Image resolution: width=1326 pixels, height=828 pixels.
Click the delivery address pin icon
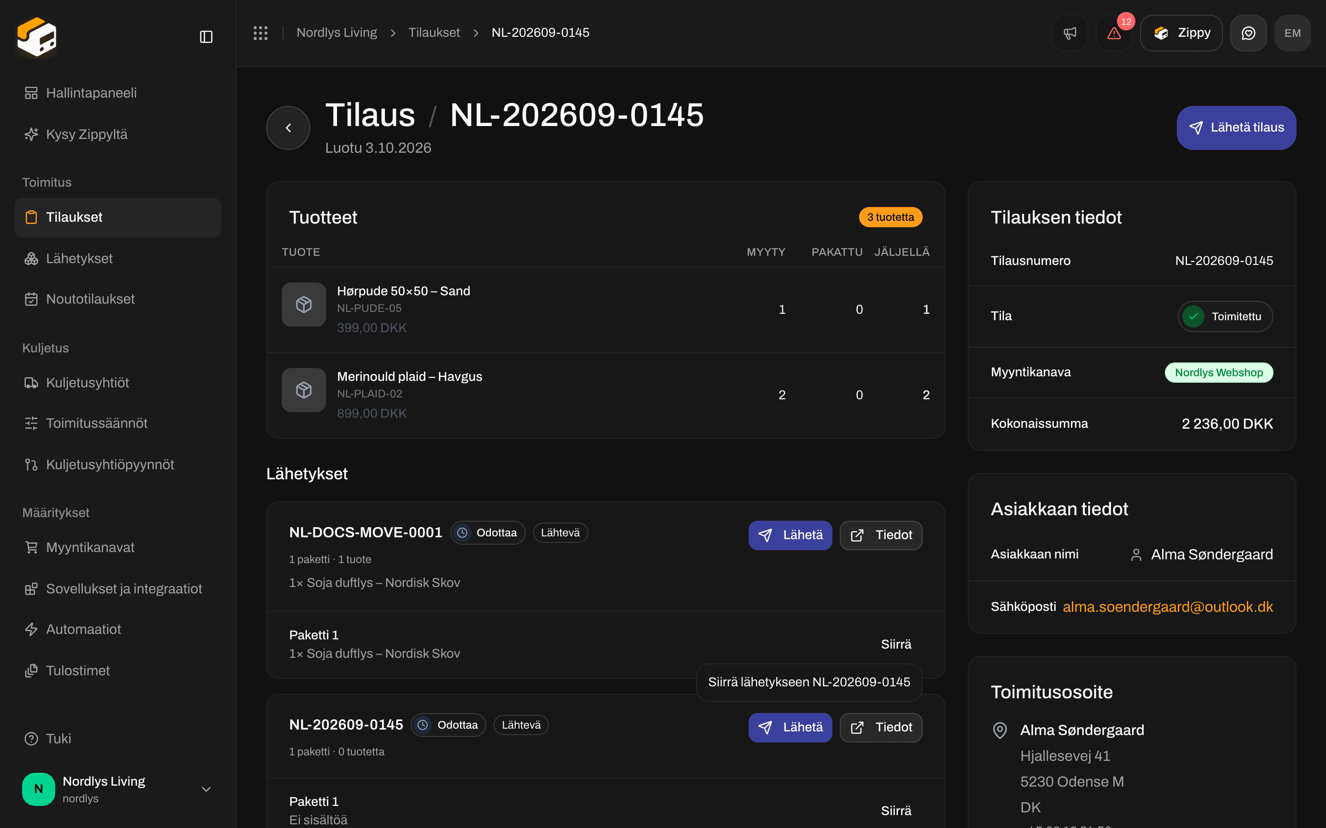pyautogui.click(x=1000, y=730)
